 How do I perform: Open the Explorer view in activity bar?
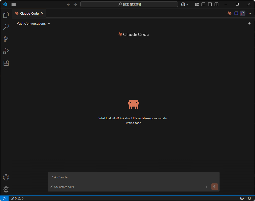pos(6,15)
